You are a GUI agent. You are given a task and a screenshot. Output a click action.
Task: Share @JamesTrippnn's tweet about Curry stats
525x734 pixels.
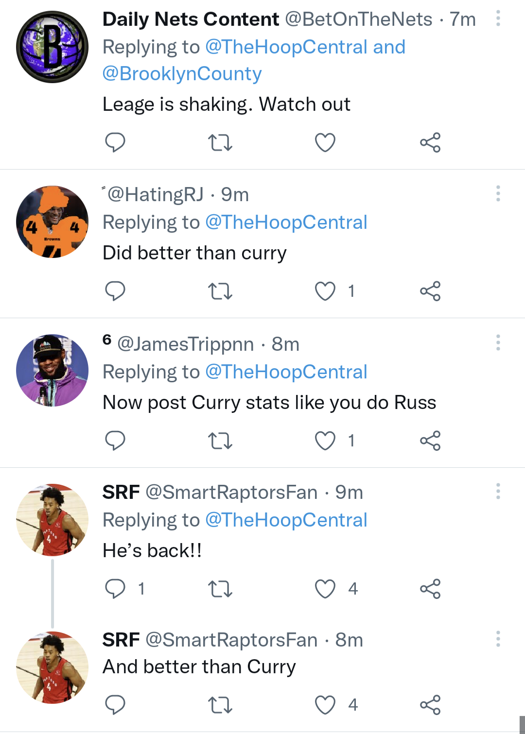click(430, 441)
